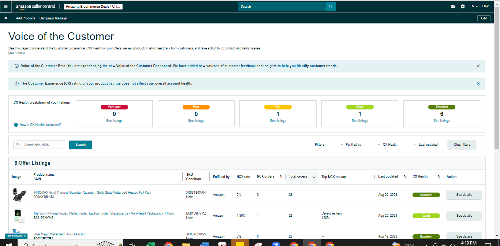Open Blue Magic Waterbed Fill & Drain Kit link
Screen dimensions: 500x246
[x=59, y=234]
